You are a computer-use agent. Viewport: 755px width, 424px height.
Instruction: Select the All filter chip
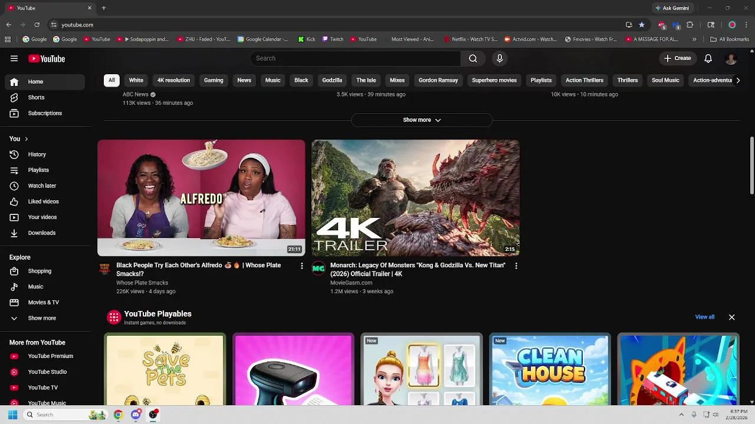click(x=111, y=80)
